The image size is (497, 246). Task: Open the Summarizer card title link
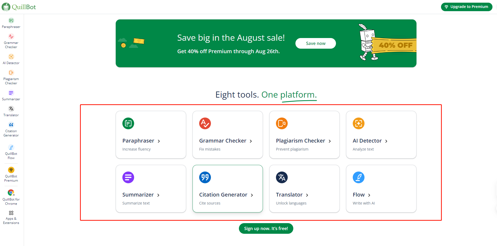tap(138, 195)
